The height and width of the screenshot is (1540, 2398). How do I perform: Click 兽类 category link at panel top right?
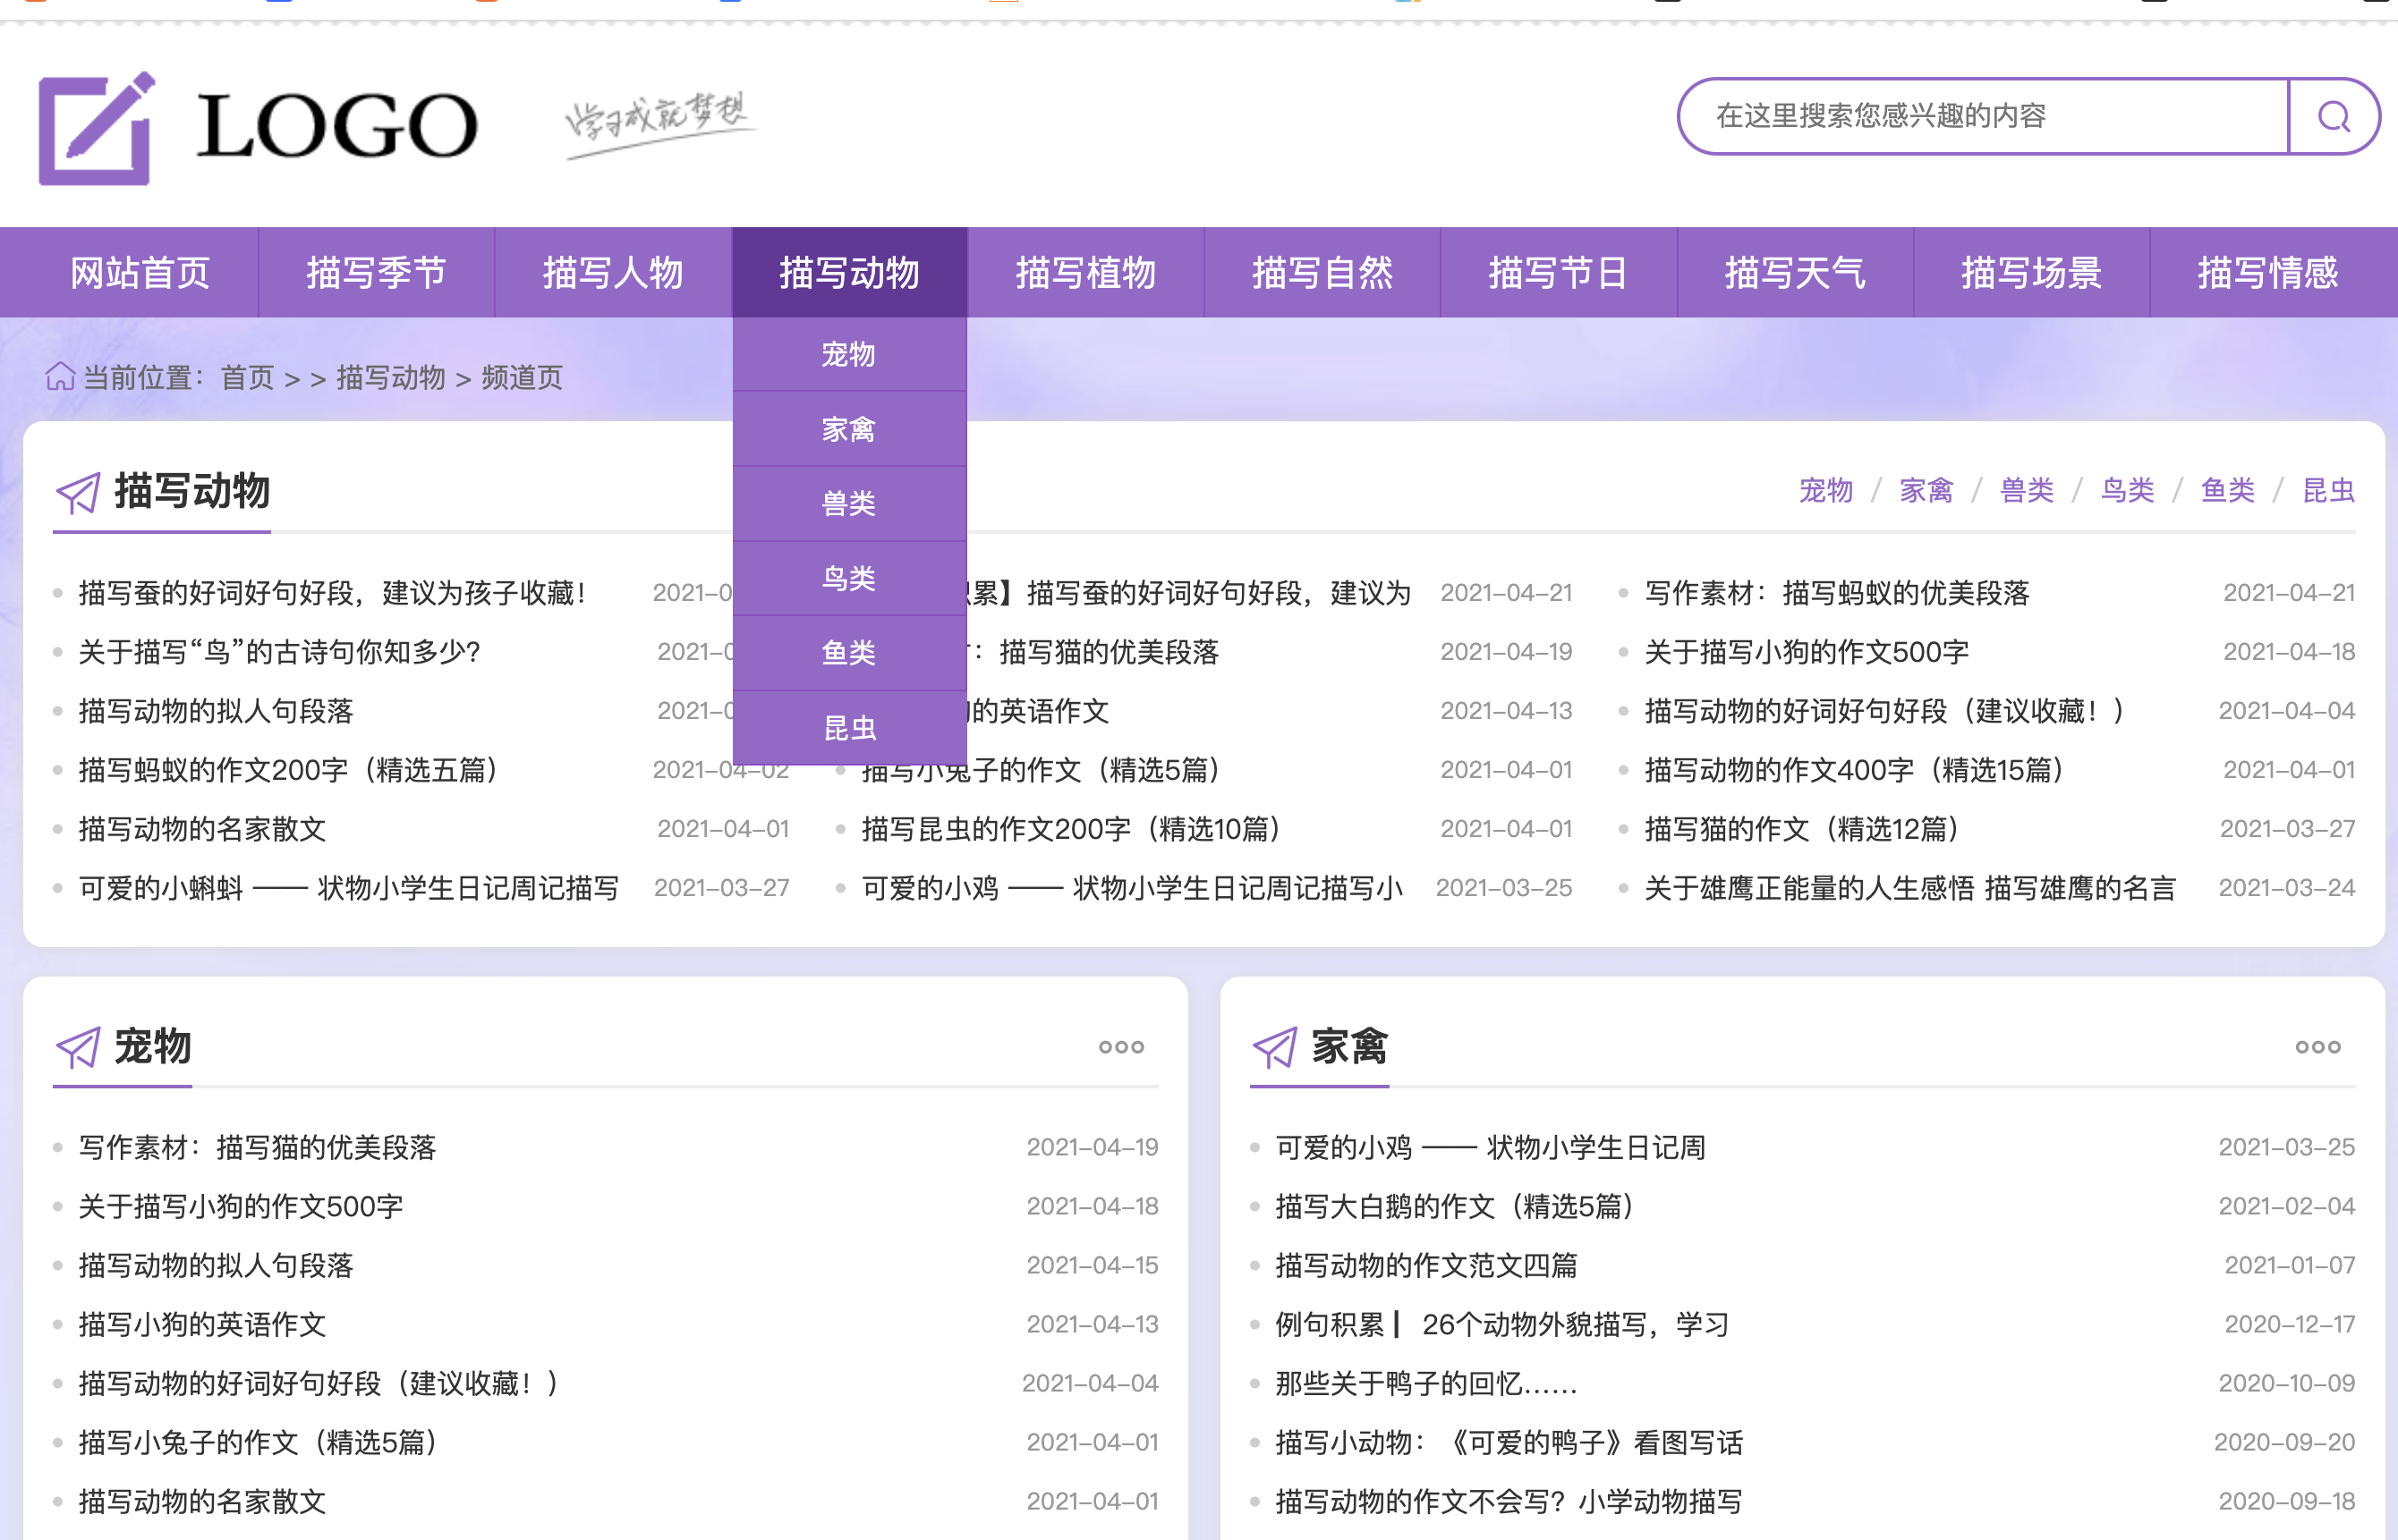(2027, 491)
